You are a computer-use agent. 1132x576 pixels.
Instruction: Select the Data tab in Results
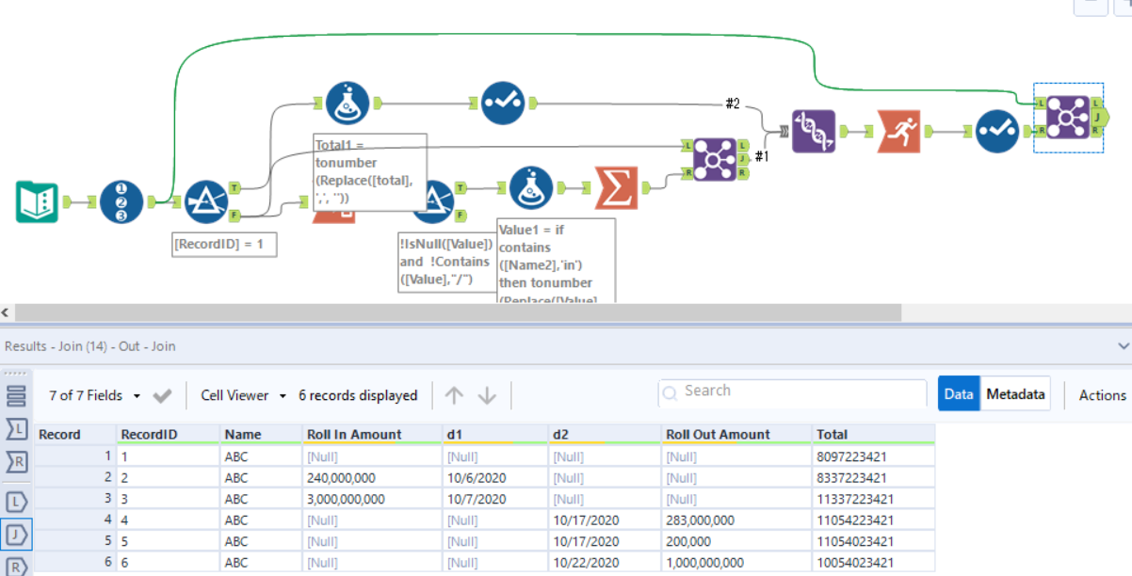(959, 393)
